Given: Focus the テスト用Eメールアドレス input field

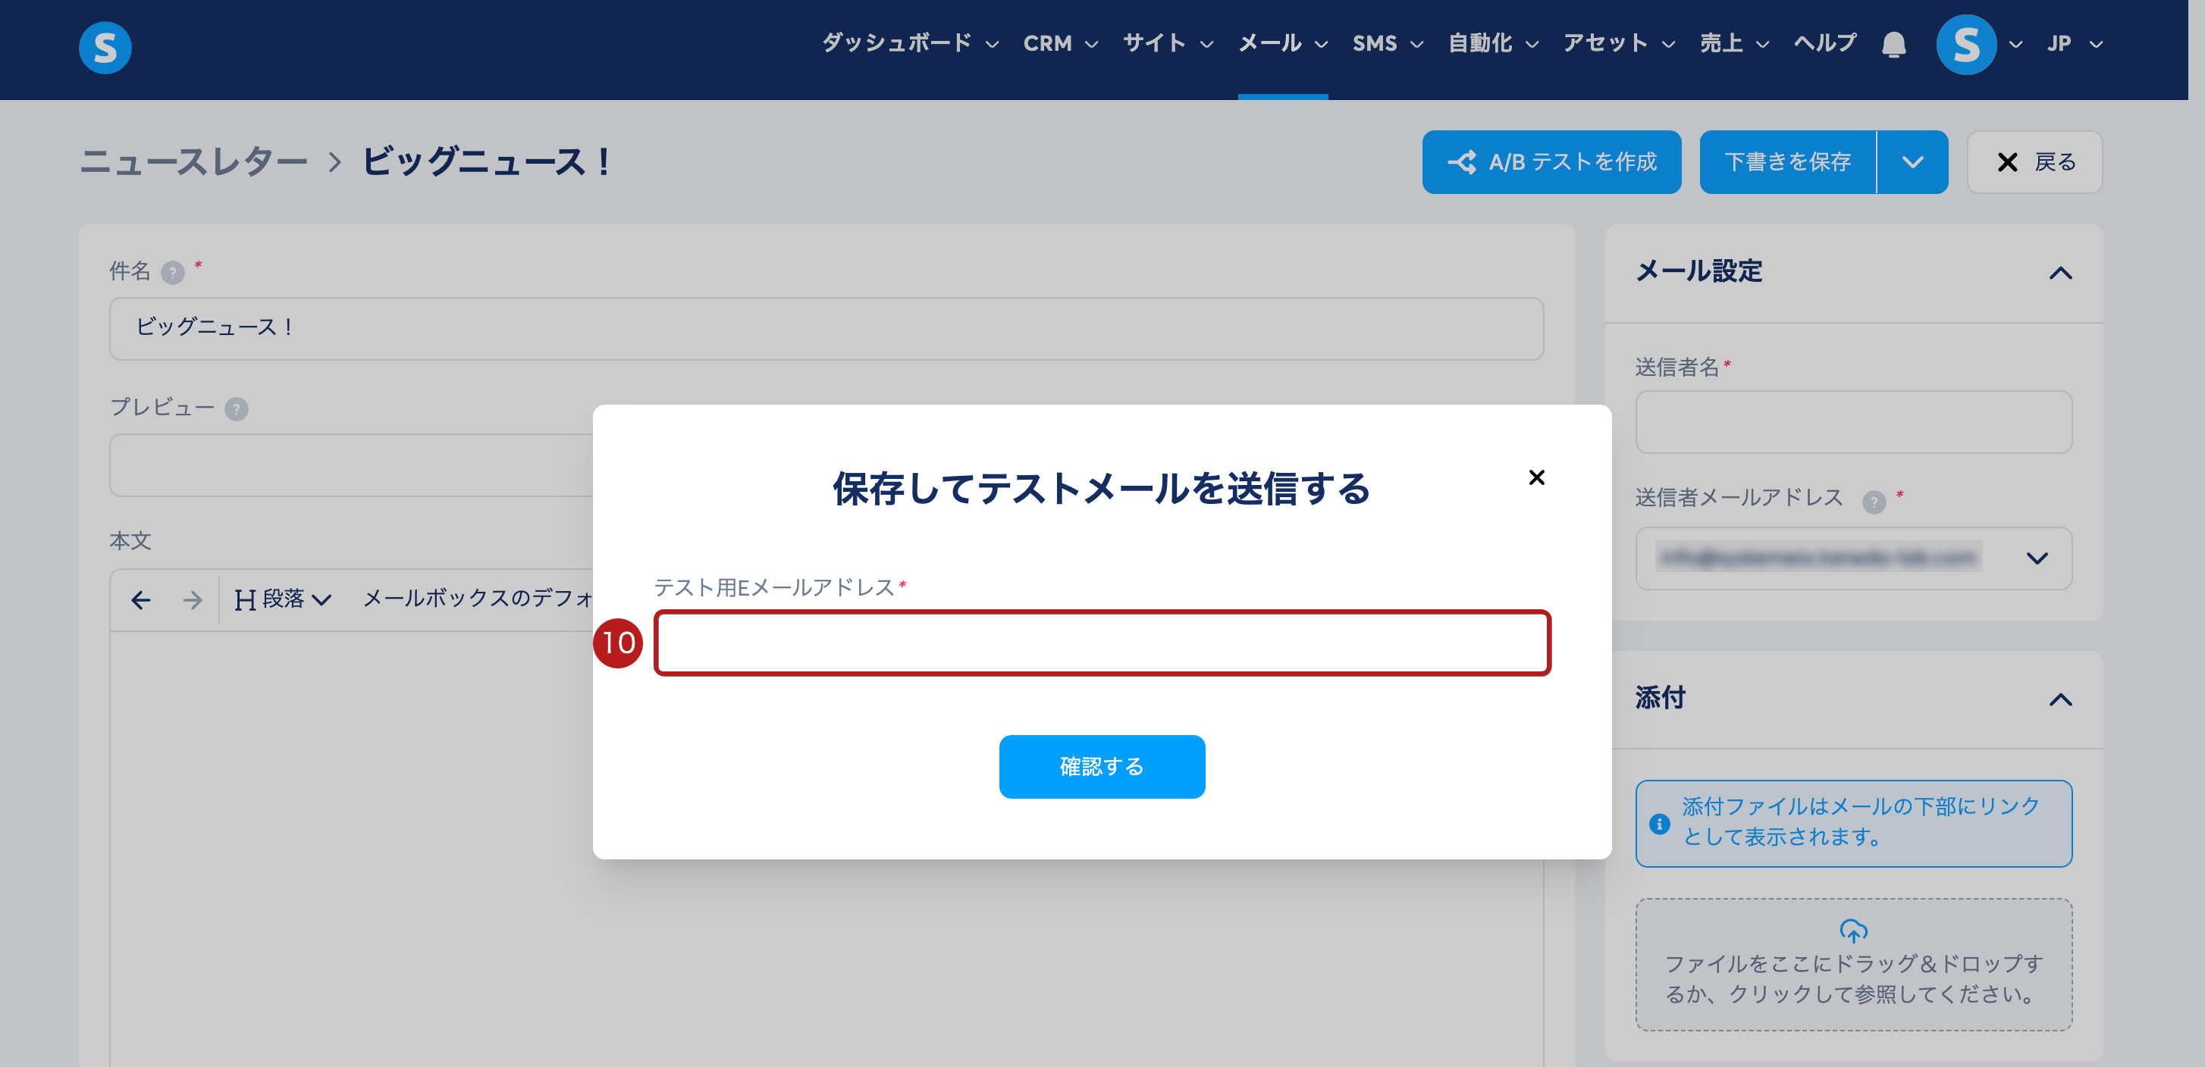Looking at the screenshot, I should coord(1102,643).
